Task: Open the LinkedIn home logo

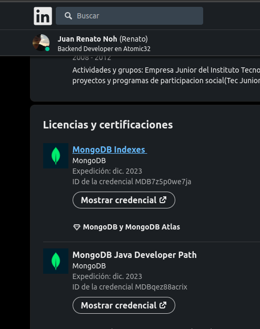Action: (43, 16)
